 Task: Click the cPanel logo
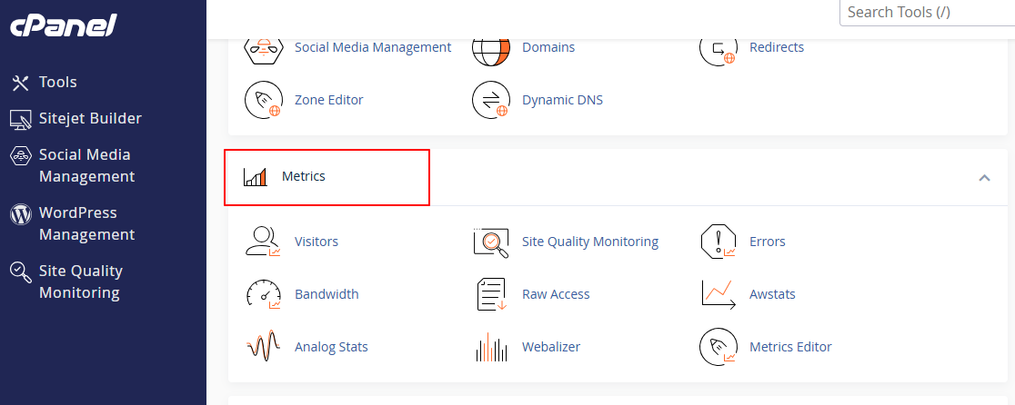click(x=63, y=25)
